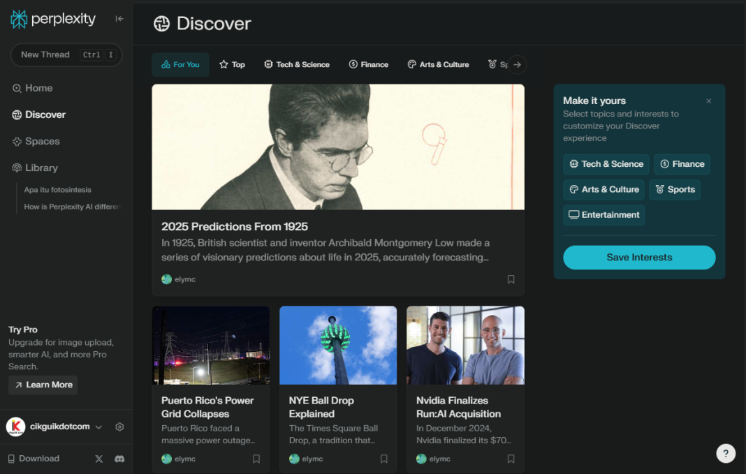746x474 pixels.
Task: Open the Nvidia Run:AI thumbnail image
Action: tap(465, 345)
